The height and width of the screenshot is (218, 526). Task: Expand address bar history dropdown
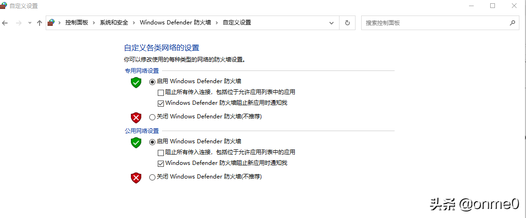coord(332,23)
